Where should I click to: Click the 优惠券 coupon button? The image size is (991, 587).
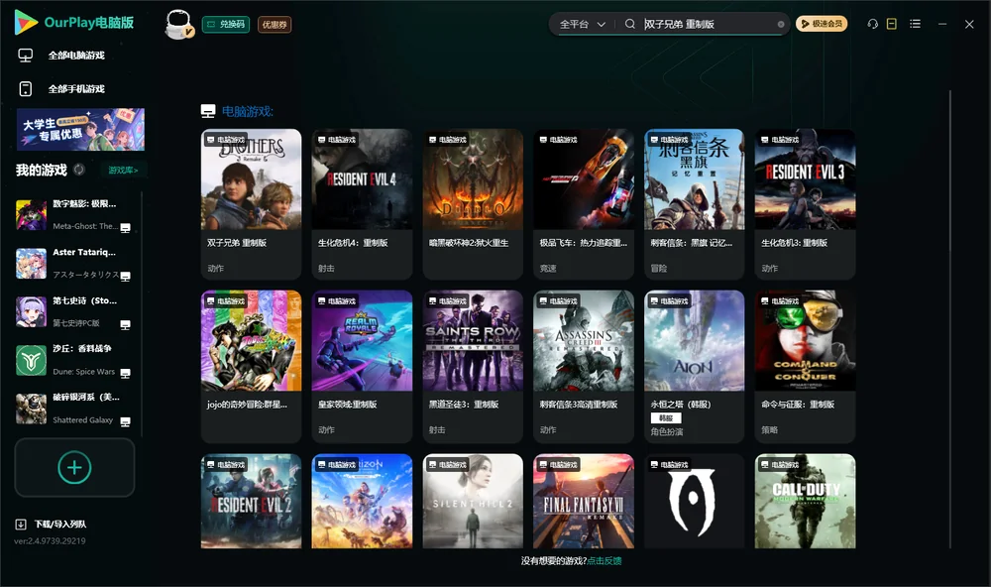(275, 24)
